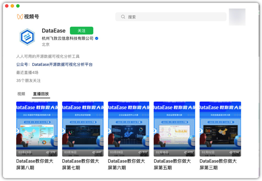The width and height of the screenshot is (262, 181).
Task: Click the green zoom button in the window corner
Action: pos(18,6)
